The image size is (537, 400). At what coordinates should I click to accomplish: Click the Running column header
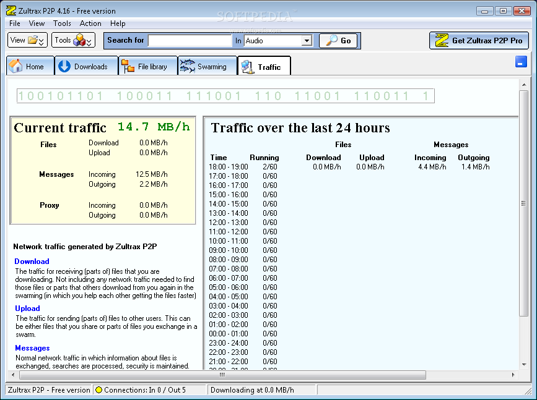click(x=264, y=158)
